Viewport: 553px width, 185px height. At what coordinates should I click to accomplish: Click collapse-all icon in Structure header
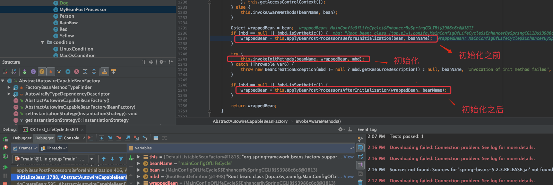[151, 62]
